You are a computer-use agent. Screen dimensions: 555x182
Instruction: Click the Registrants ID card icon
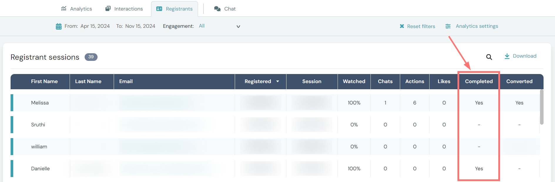click(159, 9)
